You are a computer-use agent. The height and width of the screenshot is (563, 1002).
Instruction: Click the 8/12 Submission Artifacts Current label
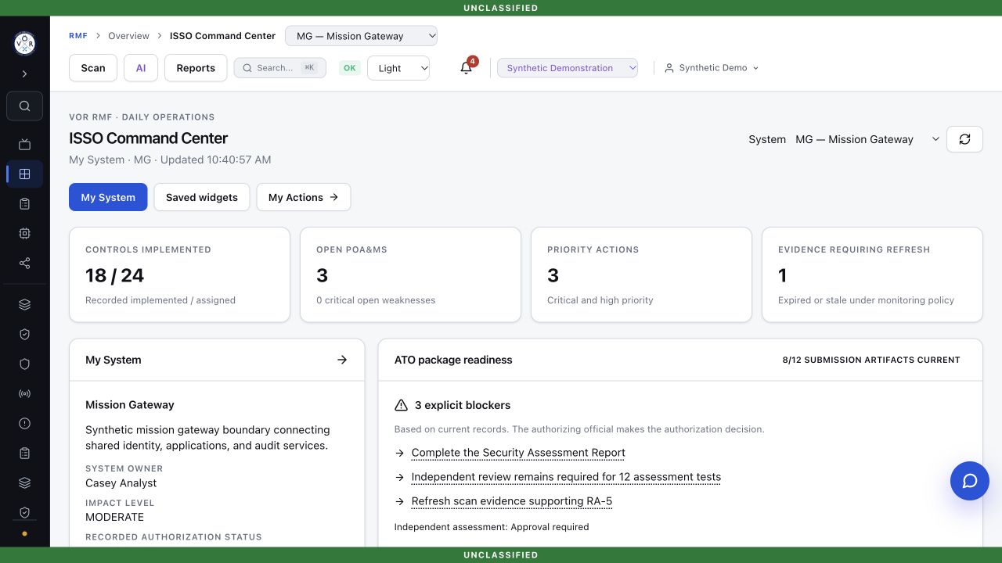[x=871, y=360]
